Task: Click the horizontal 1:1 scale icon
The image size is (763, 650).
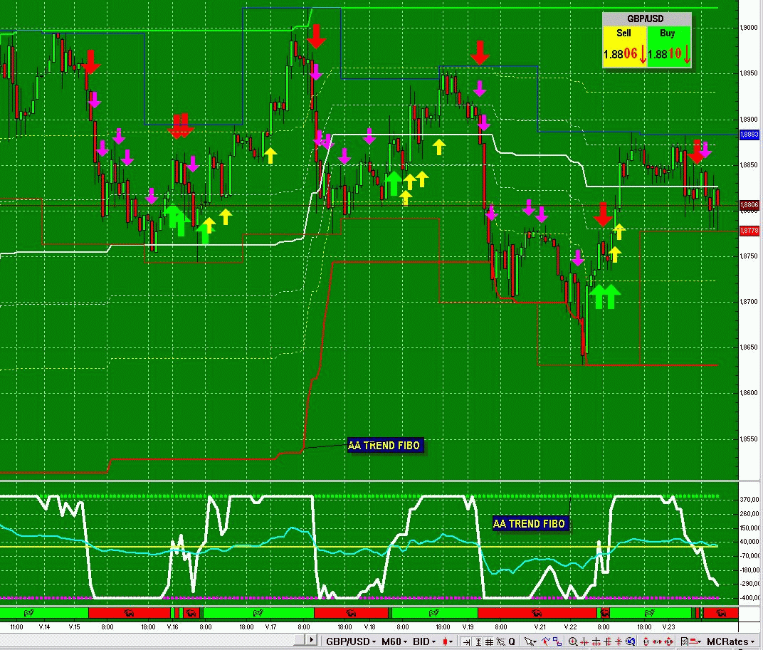Action: click(x=657, y=641)
